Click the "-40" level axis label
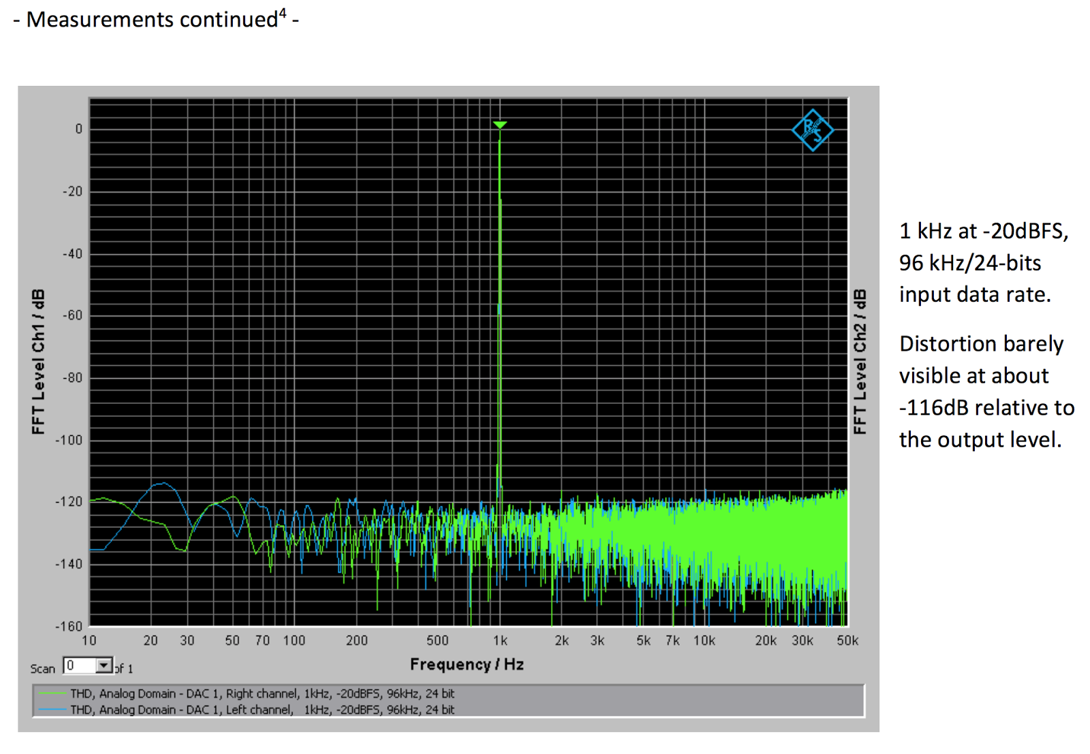The width and height of the screenshot is (1090, 754). point(72,253)
